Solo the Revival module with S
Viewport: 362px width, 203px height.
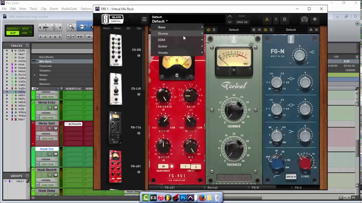pos(214,30)
